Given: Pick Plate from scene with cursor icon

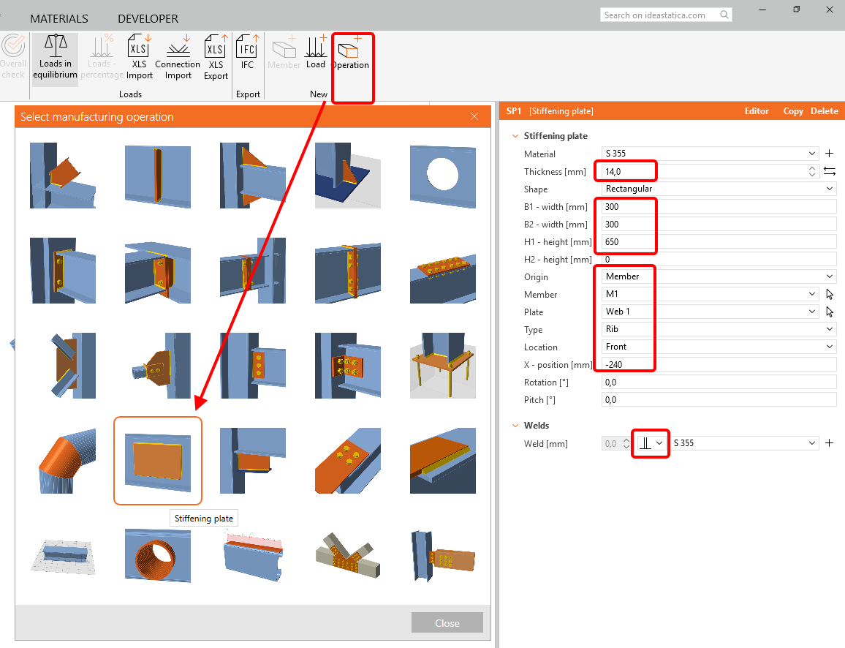Looking at the screenshot, I should pyautogui.click(x=830, y=312).
